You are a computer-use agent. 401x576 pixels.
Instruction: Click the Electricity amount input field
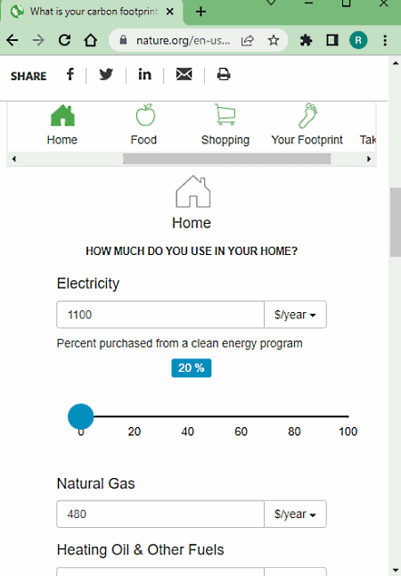(160, 315)
